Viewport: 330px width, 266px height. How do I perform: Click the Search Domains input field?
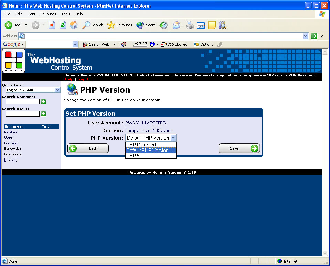click(x=22, y=102)
